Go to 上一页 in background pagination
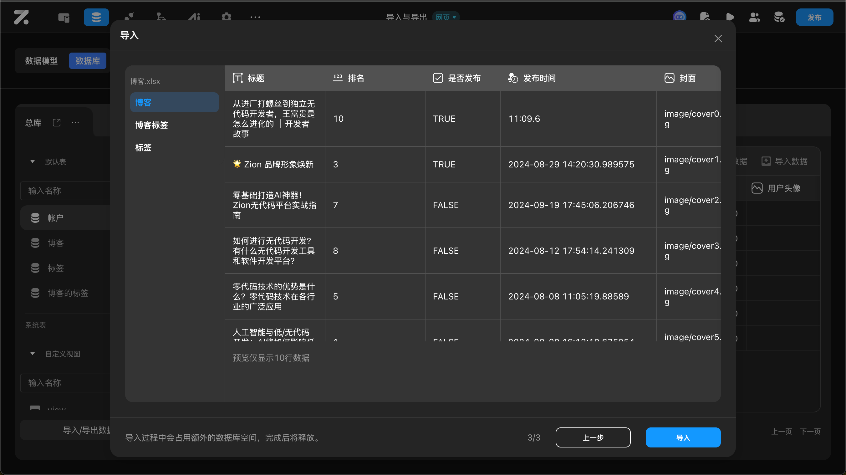Image resolution: width=846 pixels, height=475 pixels. 782,431
